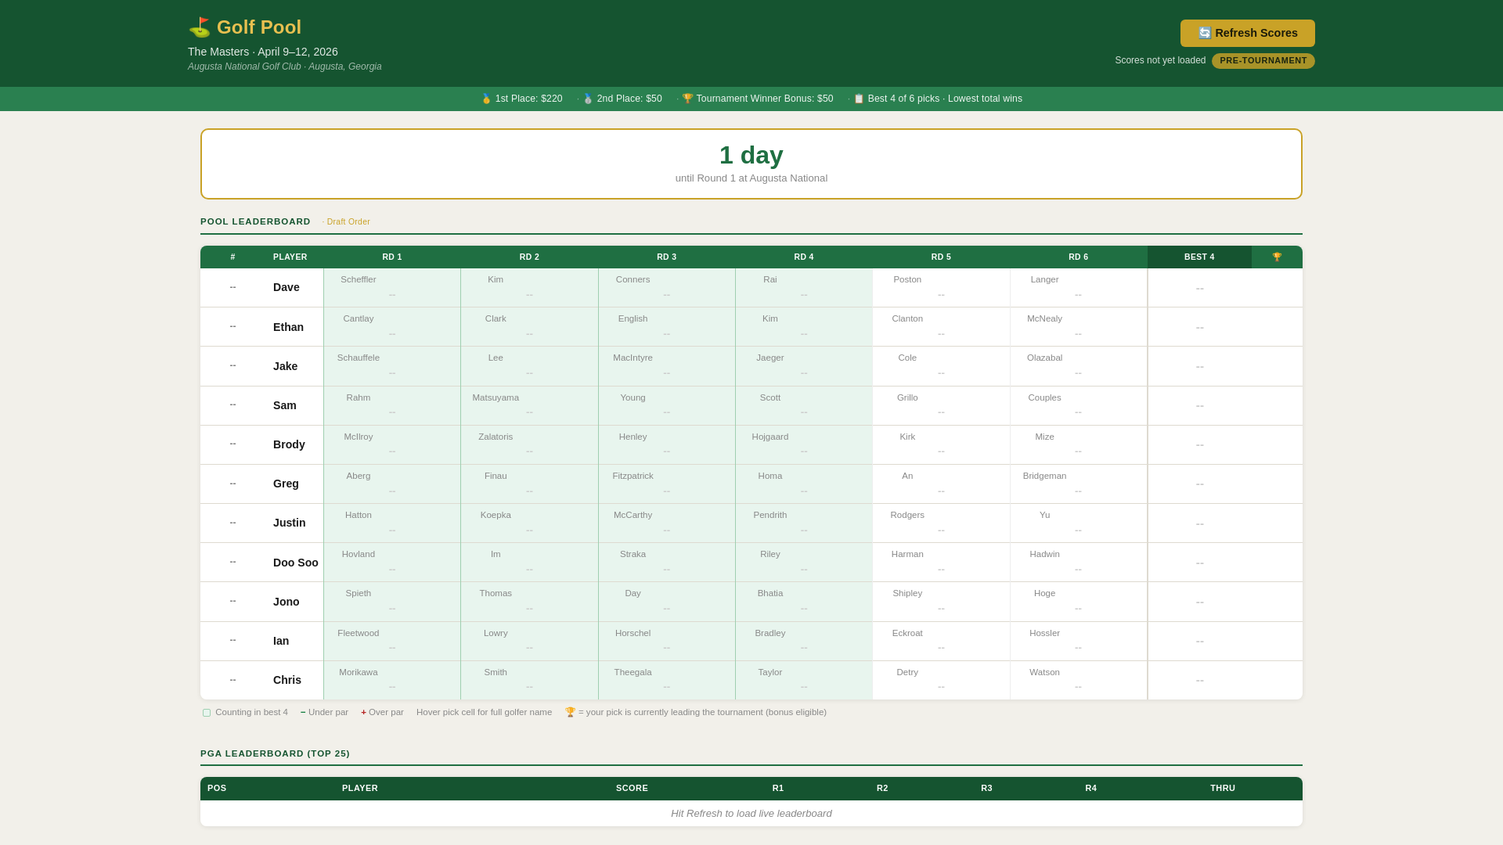Click Brody's McIlroy pick cell
Screen dimensions: 1503x845
pyautogui.click(x=392, y=445)
